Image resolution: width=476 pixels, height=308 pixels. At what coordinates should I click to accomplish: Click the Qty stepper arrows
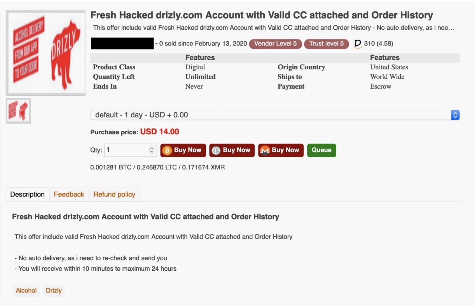click(x=152, y=150)
